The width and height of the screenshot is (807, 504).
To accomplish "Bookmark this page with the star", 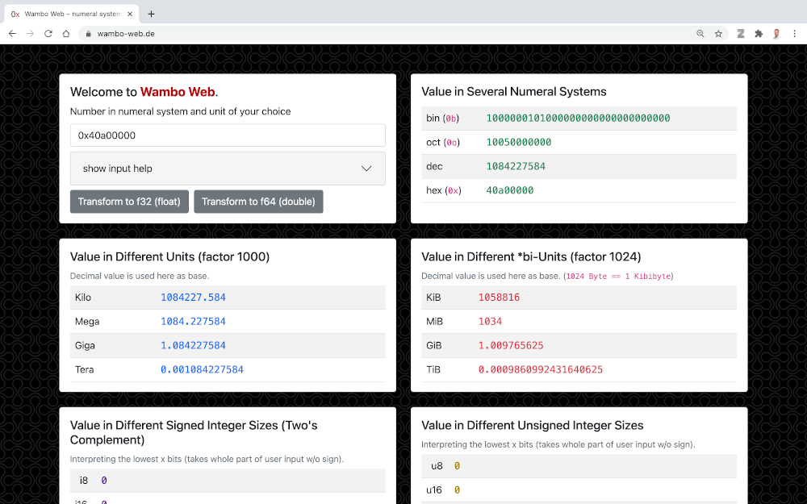I will coord(718,33).
